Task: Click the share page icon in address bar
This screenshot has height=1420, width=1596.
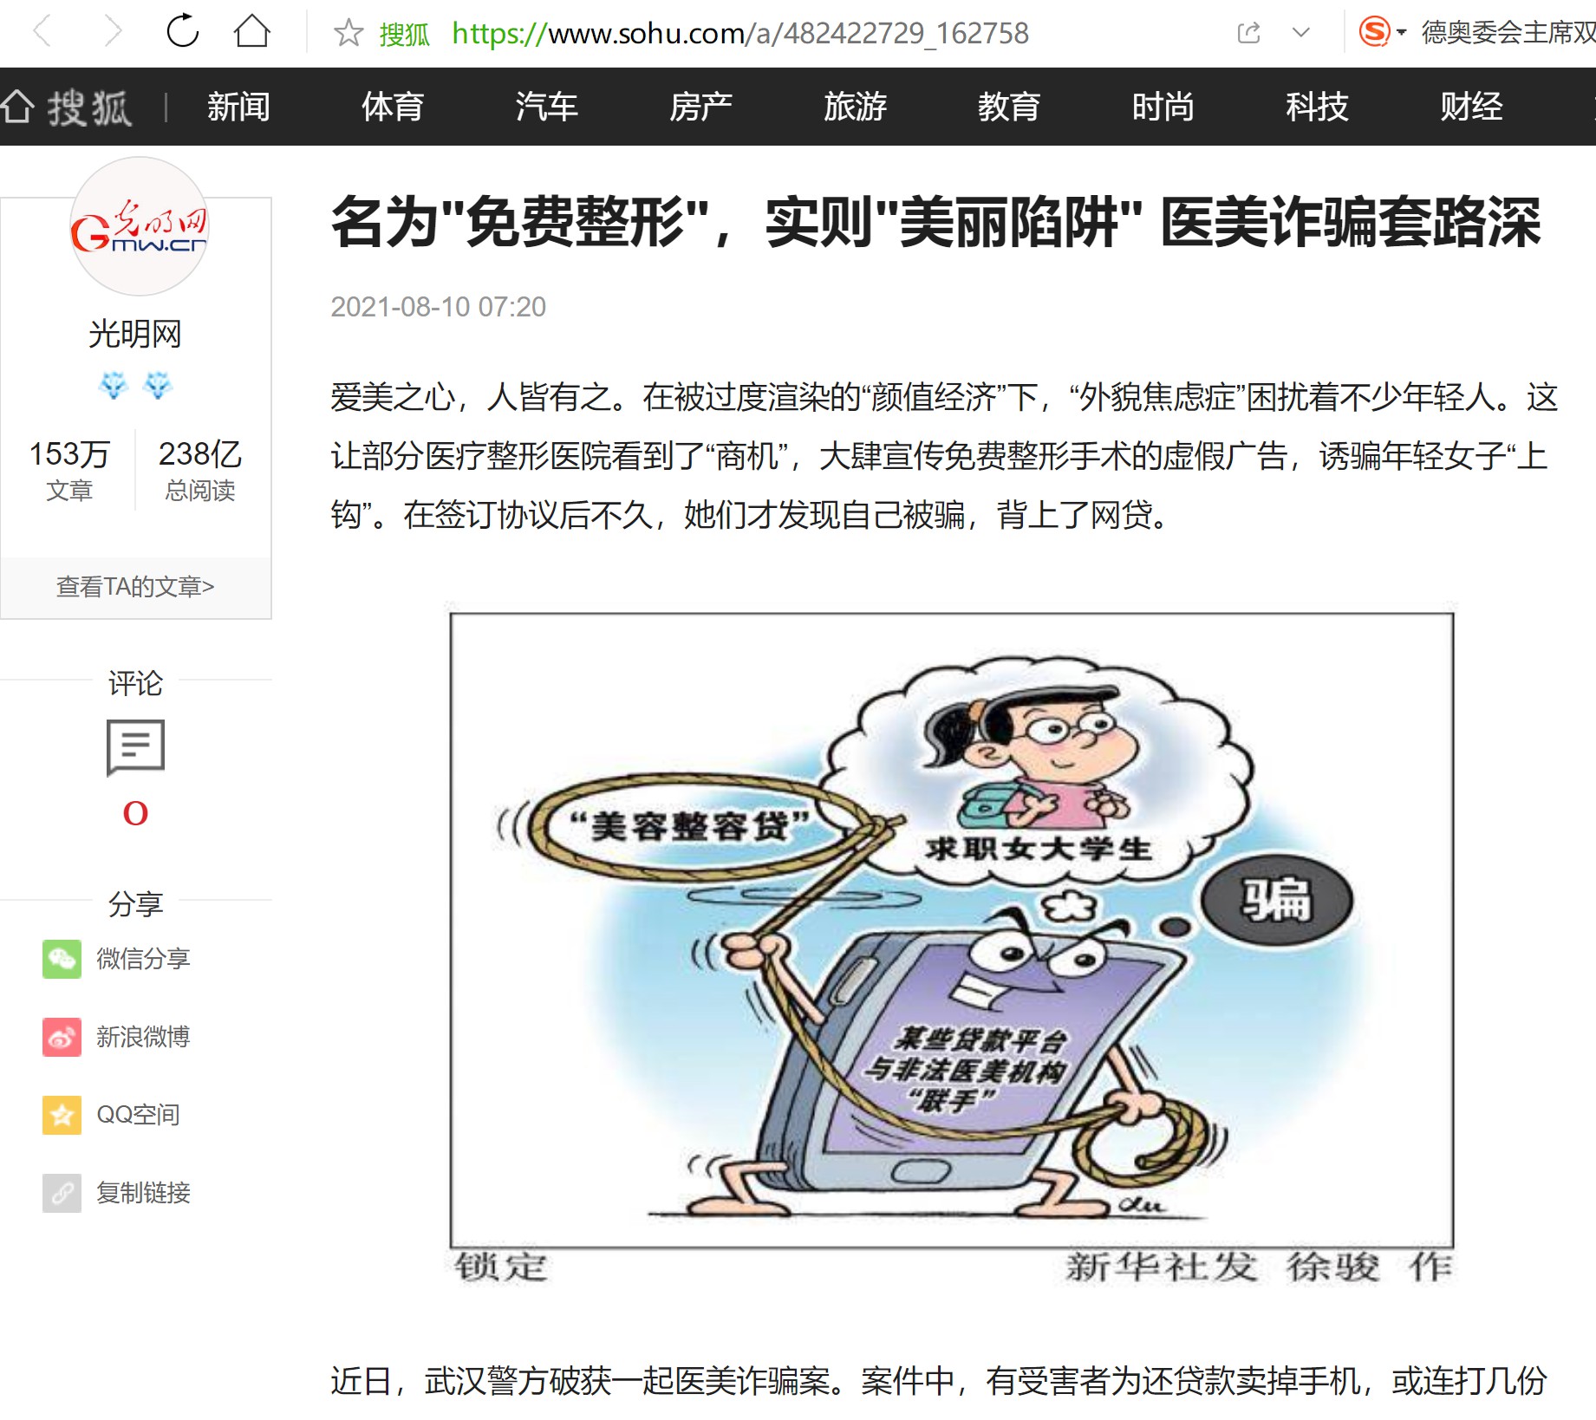Action: pyautogui.click(x=1248, y=33)
